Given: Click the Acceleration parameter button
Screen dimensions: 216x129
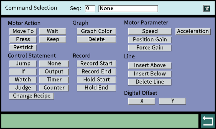Looking at the screenshot, I should 193,31.
